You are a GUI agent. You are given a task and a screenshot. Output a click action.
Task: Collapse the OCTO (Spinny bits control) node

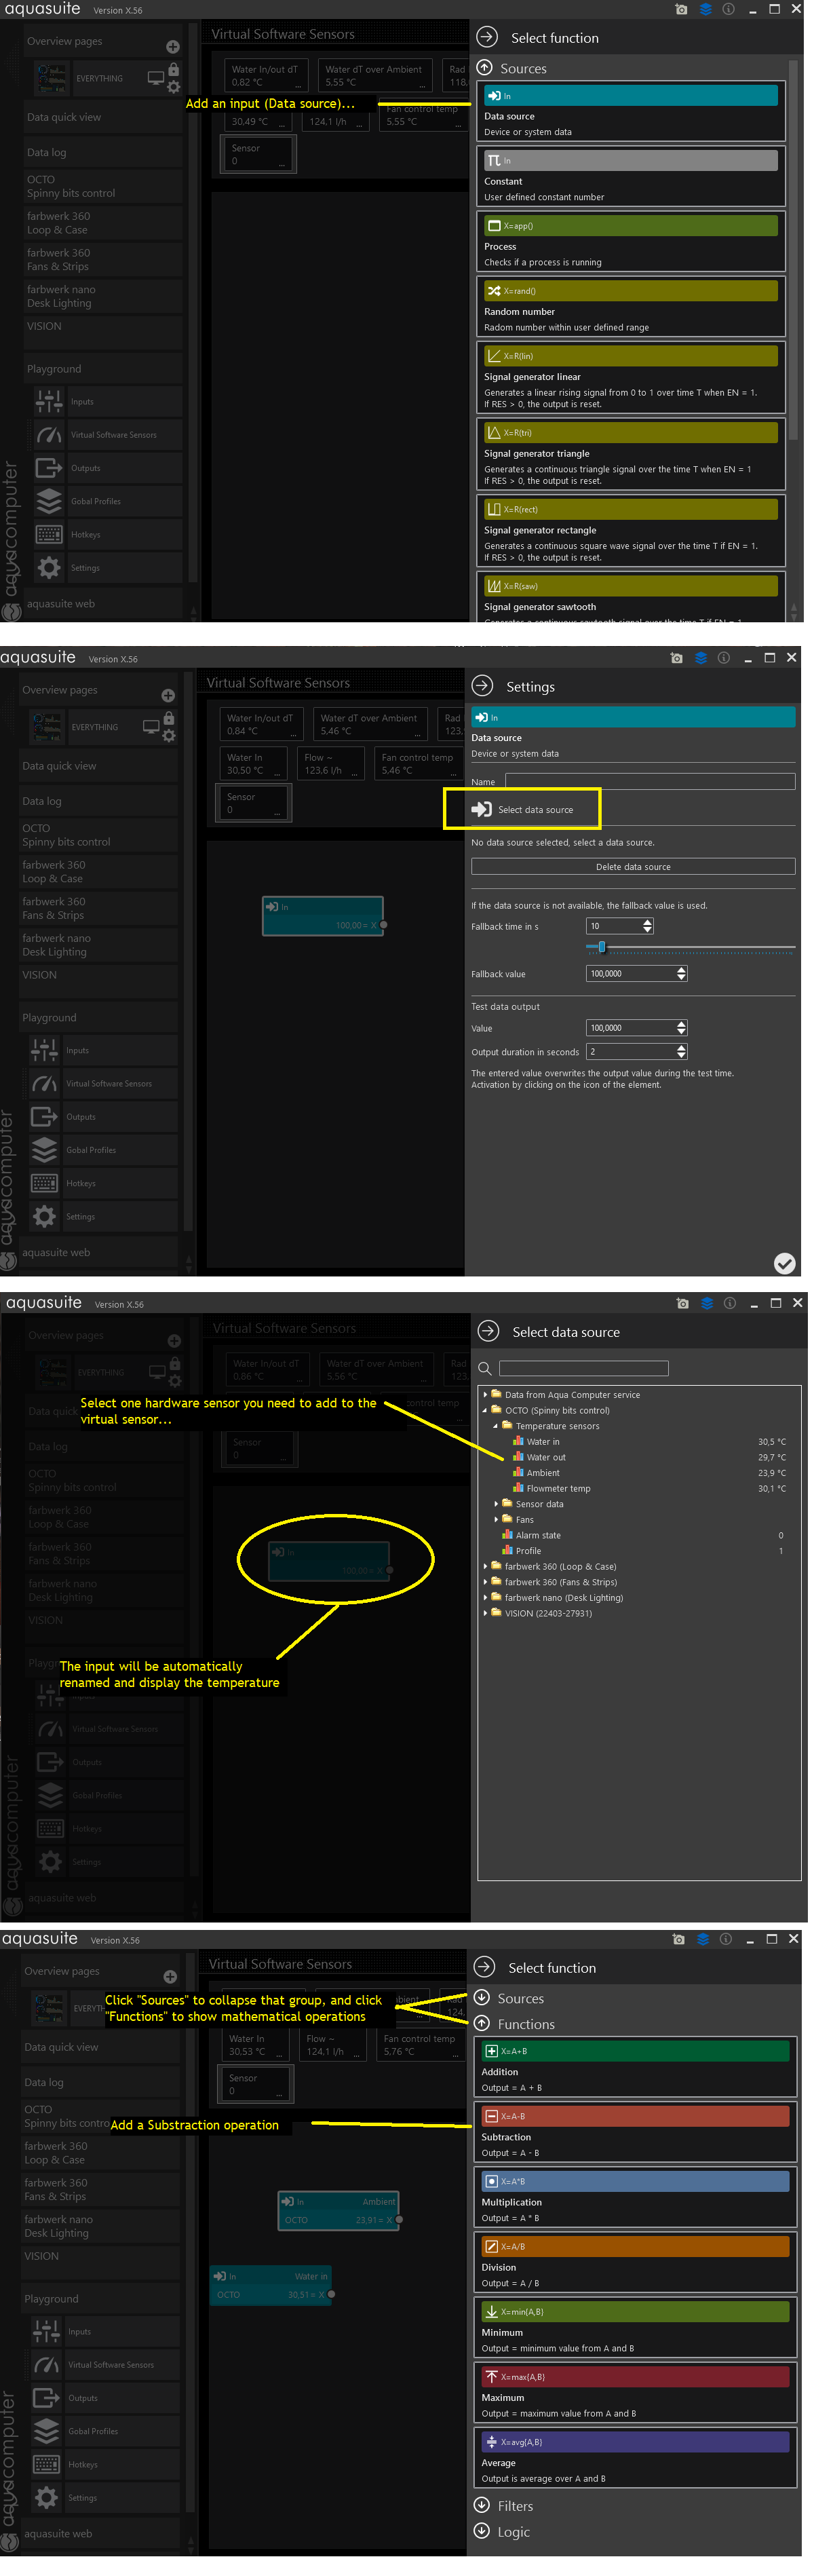click(x=485, y=1410)
